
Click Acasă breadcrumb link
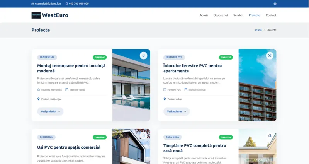[258, 30]
